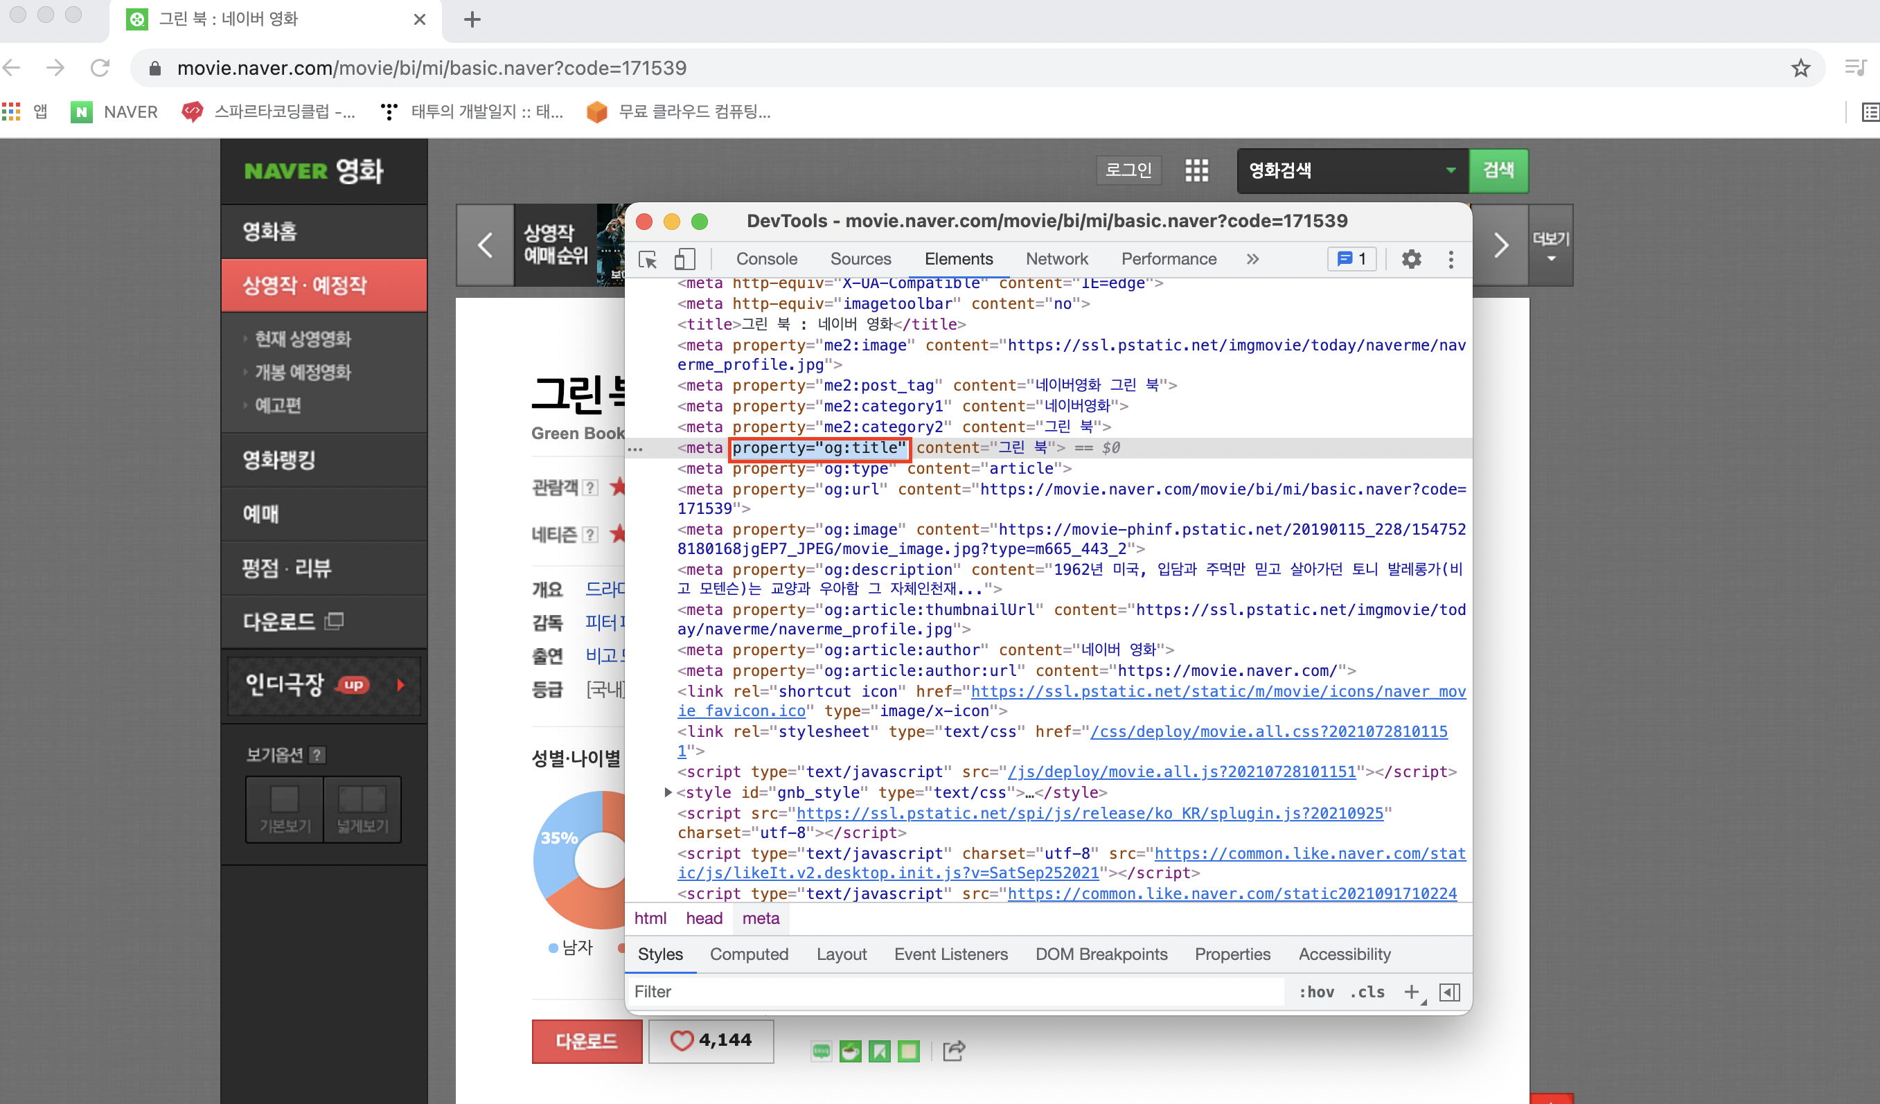Open 무료 클라우드 컴퓨팅 bookmark

[x=678, y=112]
